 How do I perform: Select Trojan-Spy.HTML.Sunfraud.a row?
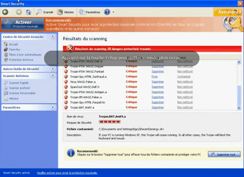click(150, 77)
